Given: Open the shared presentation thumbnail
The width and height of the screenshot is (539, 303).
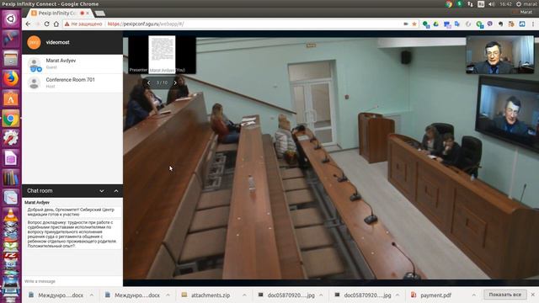Looking at the screenshot, I should pos(162,54).
